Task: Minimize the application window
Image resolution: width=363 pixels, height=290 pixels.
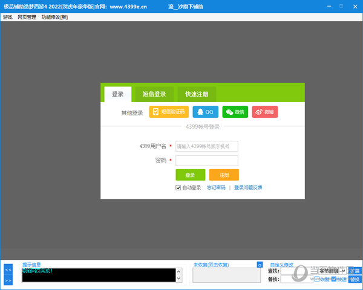Action: tap(329, 7)
